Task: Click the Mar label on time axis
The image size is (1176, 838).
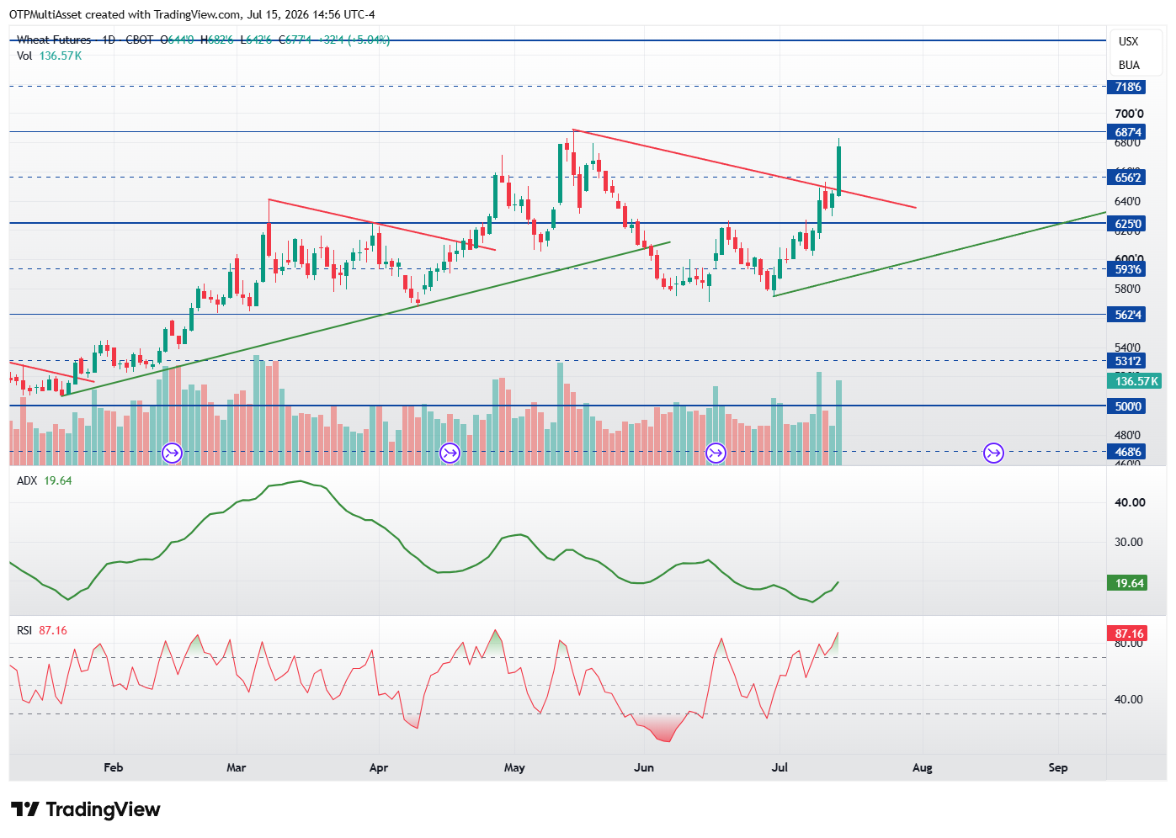Action: click(237, 767)
